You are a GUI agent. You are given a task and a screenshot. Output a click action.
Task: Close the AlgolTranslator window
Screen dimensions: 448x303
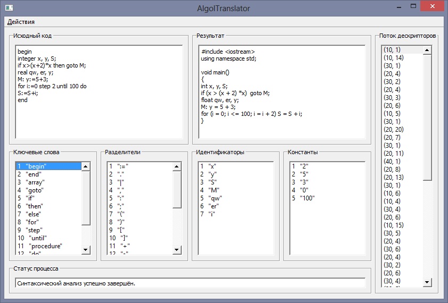click(x=433, y=6)
